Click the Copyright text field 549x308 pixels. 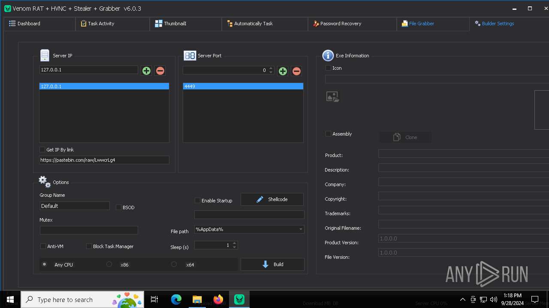pos(464,196)
